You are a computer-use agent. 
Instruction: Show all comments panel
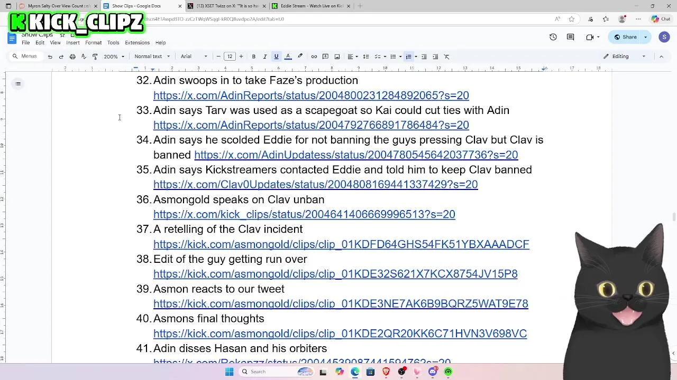[570, 37]
